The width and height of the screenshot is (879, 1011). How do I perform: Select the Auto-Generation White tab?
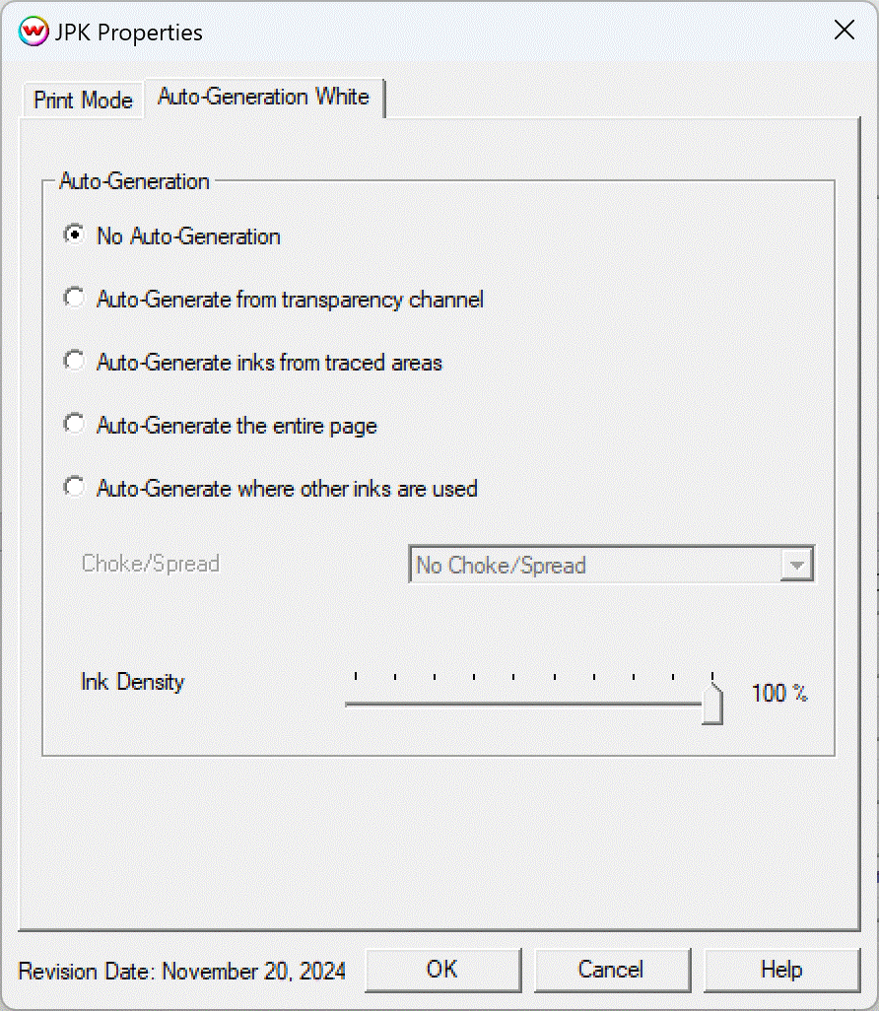[x=263, y=97]
